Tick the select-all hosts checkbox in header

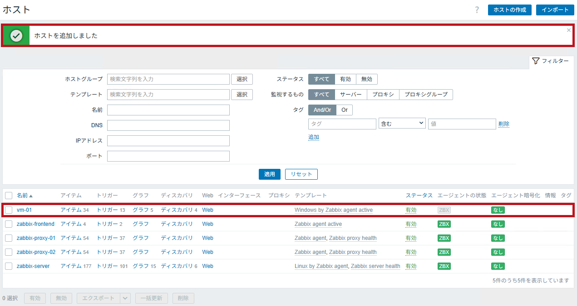click(9, 196)
